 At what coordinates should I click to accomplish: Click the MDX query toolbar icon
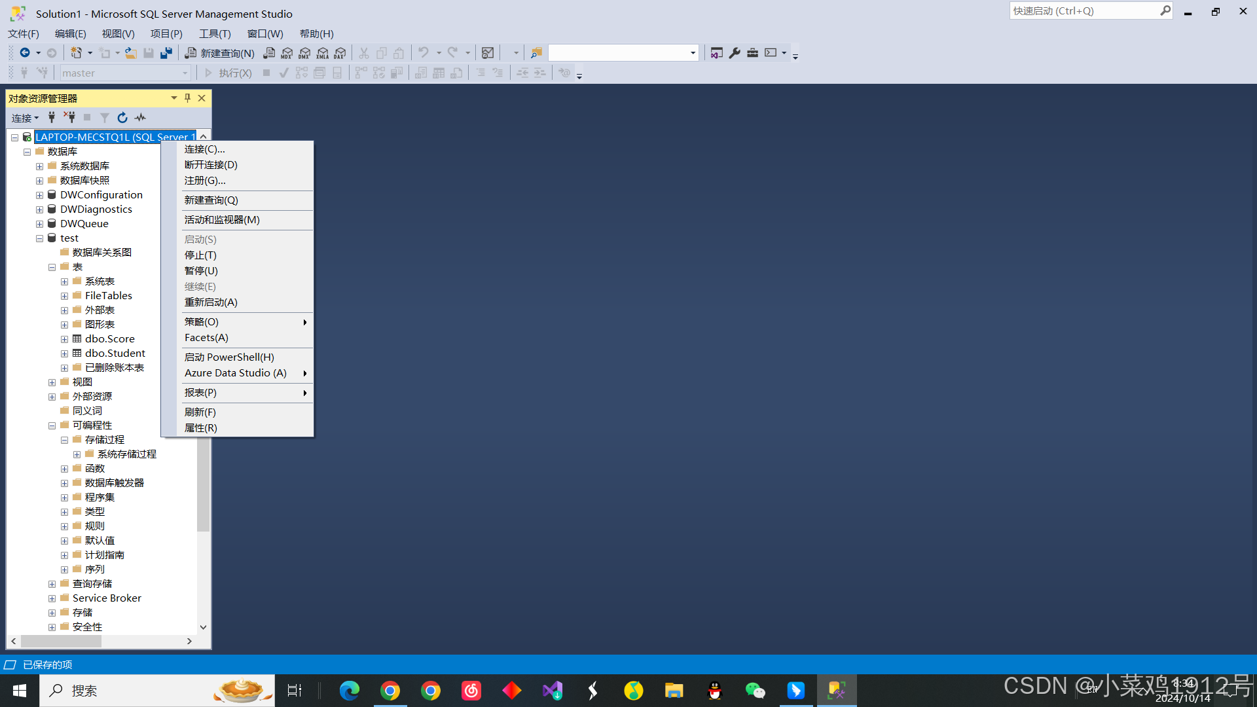pos(287,53)
